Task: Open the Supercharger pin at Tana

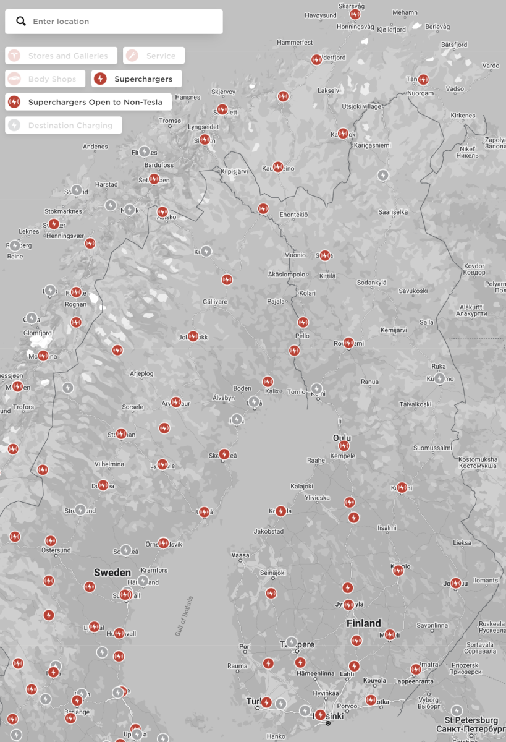Action: (423, 79)
